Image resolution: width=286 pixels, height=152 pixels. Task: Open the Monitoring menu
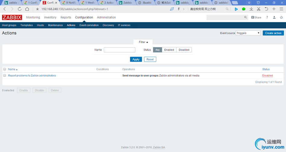point(33,17)
